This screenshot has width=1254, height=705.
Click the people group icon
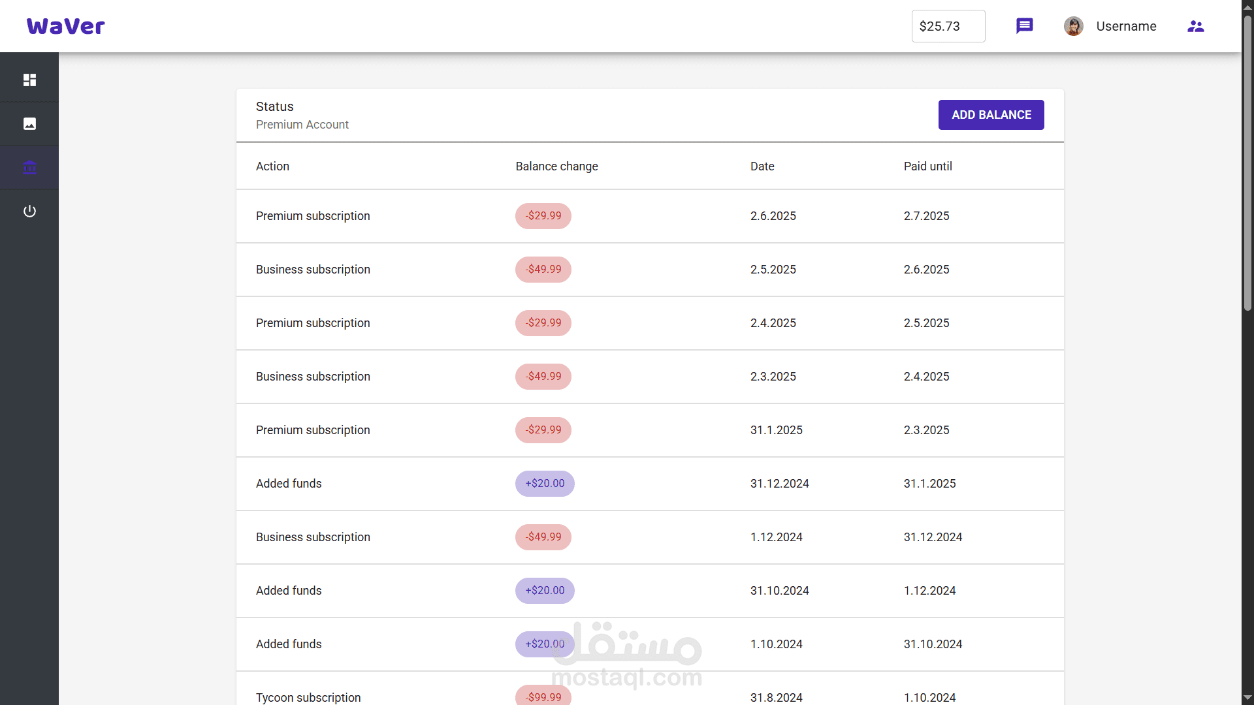coord(1195,26)
